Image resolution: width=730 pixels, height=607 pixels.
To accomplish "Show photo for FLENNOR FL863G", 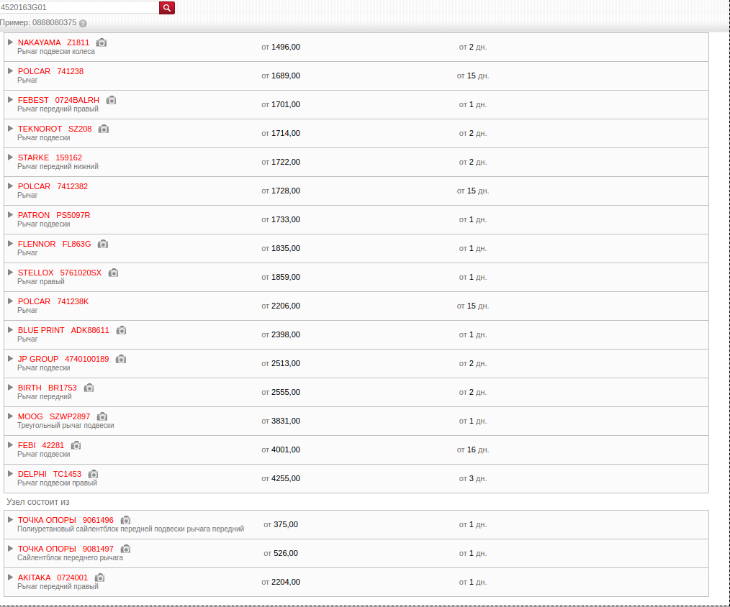I will (102, 245).
